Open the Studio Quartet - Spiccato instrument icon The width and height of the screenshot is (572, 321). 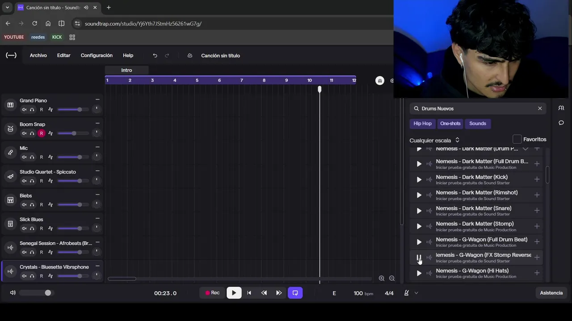tap(10, 176)
